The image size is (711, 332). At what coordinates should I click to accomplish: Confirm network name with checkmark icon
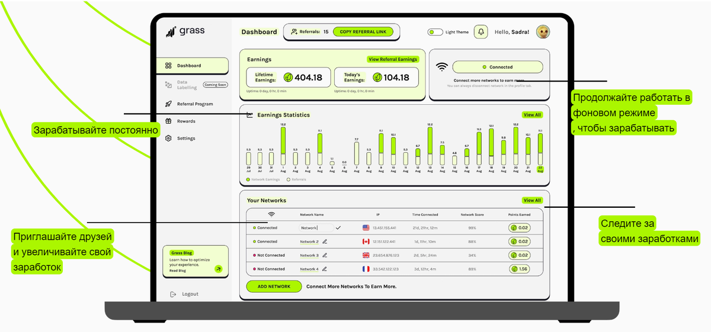(x=338, y=227)
